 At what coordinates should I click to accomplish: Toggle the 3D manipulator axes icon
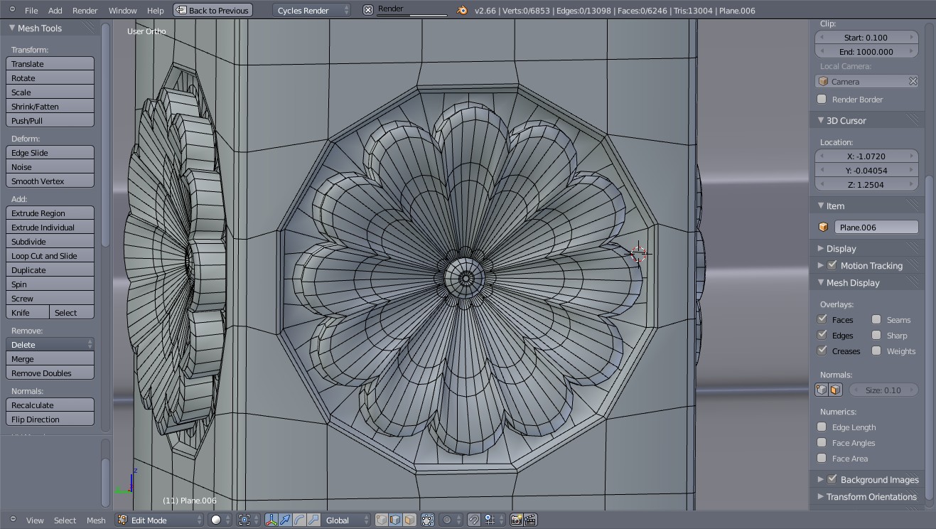(x=271, y=520)
